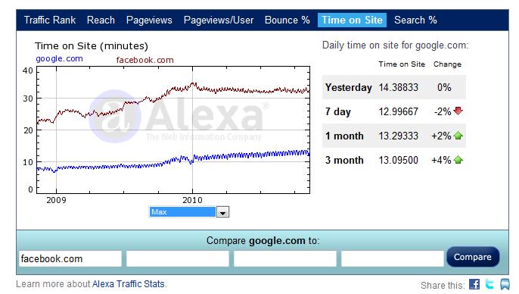
Task: Open the Max time range dropdown
Action: coord(188,212)
